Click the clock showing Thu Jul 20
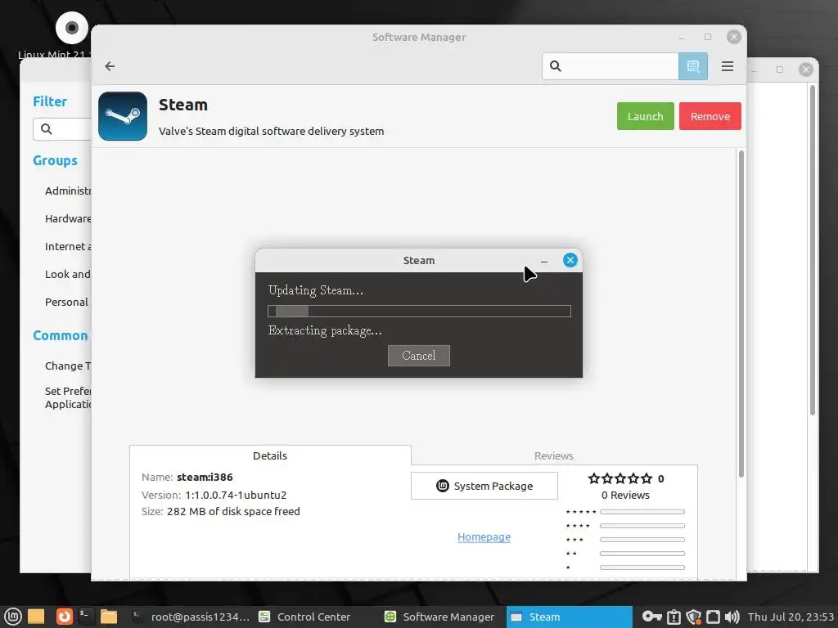 [x=791, y=617]
